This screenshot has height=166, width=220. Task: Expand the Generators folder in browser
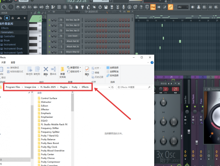pos(7,32)
